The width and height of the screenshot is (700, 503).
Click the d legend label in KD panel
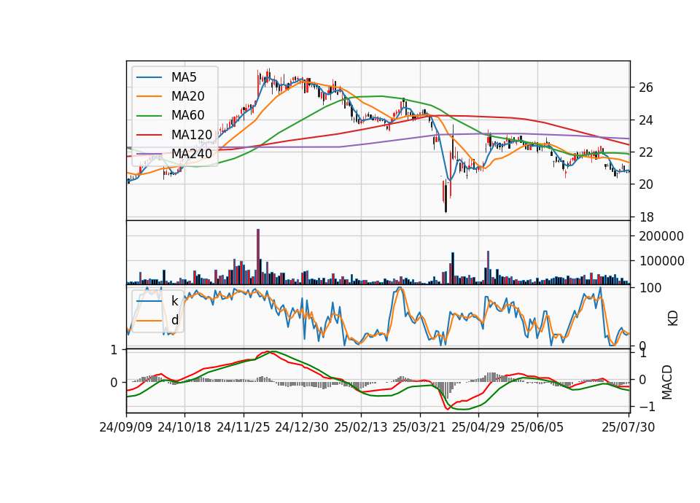174,320
